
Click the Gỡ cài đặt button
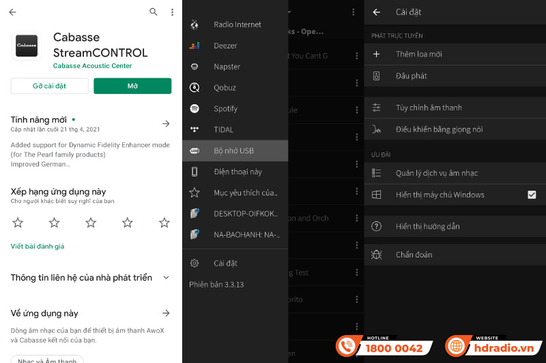click(49, 86)
